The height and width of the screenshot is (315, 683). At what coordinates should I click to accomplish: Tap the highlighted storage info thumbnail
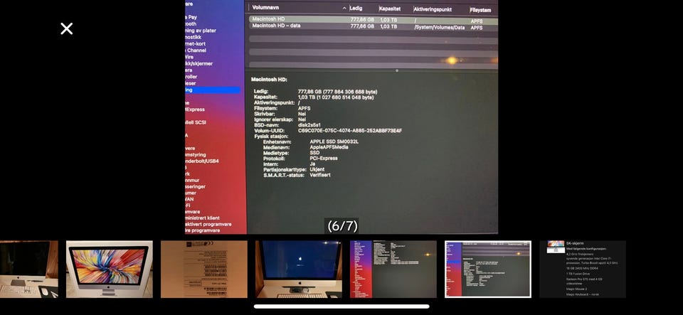tap(488, 269)
